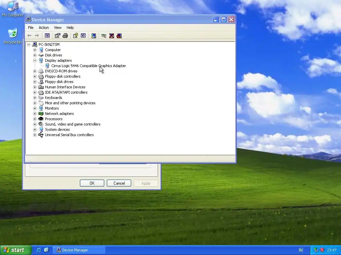Image resolution: width=341 pixels, height=255 pixels.
Task: Click the Processors chip icon
Action: click(x=41, y=119)
